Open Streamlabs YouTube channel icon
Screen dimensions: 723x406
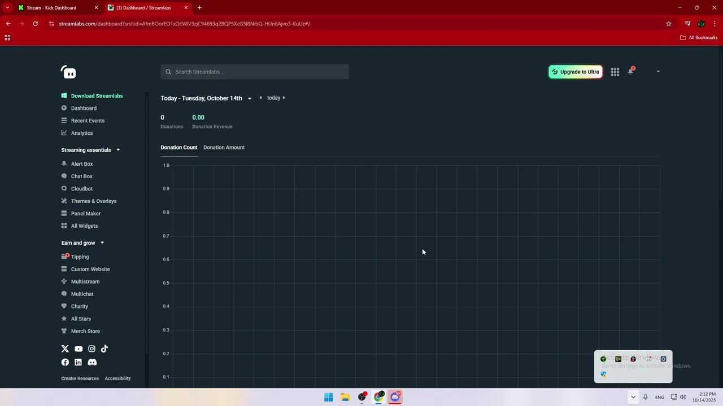79,349
